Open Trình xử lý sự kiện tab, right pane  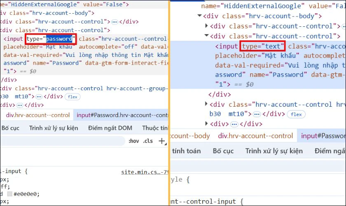tap(274, 151)
